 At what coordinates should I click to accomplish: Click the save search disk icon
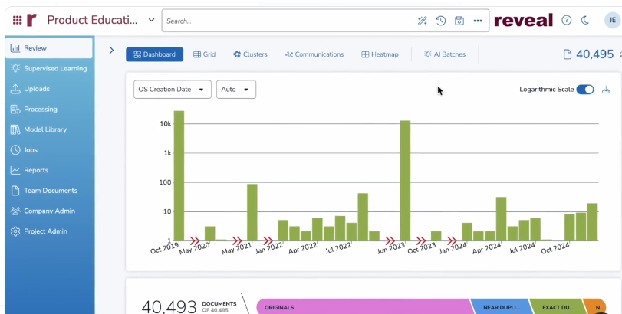[459, 21]
